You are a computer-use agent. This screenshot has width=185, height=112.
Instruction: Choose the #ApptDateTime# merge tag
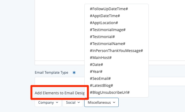[105, 16]
